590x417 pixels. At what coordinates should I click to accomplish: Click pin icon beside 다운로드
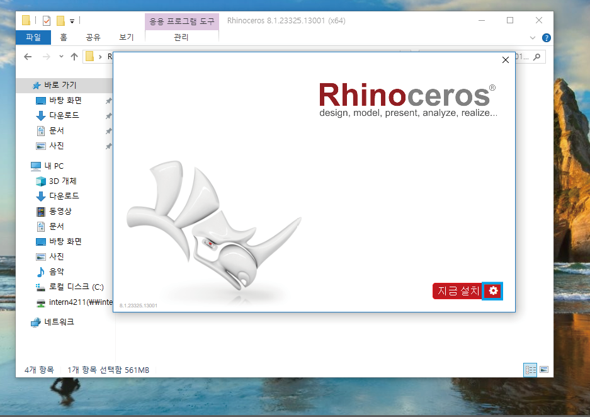pos(108,116)
